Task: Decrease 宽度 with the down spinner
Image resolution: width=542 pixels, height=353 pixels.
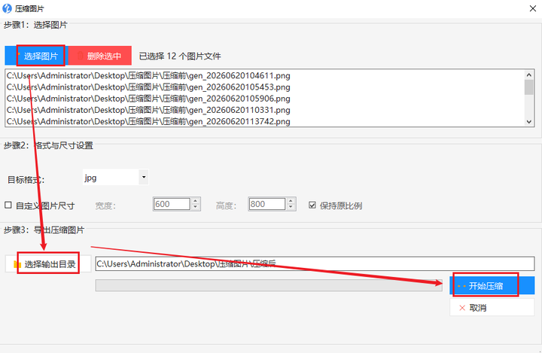Action: coord(196,207)
